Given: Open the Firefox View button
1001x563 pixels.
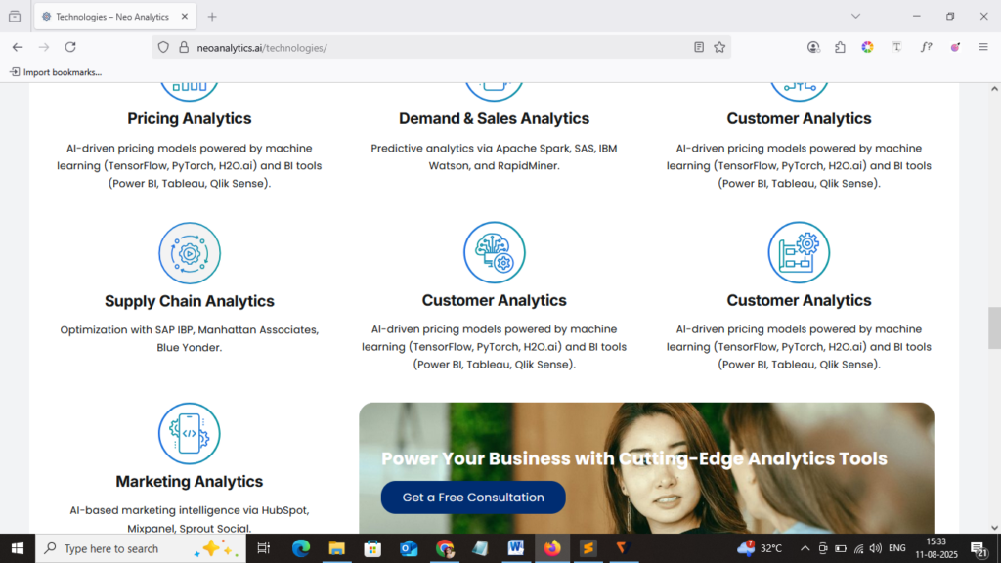Looking at the screenshot, I should pyautogui.click(x=15, y=17).
